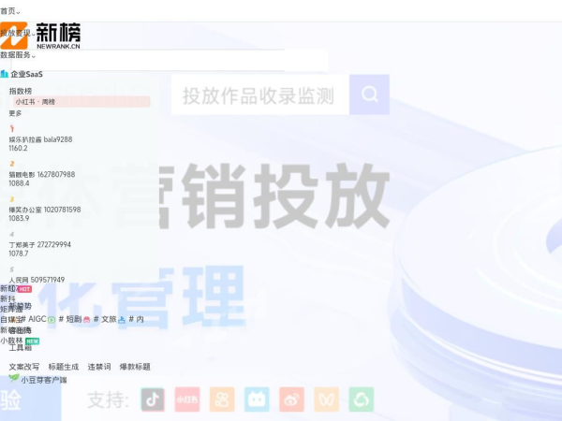
Task: Open the 工具箱 section
Action: pos(21,348)
